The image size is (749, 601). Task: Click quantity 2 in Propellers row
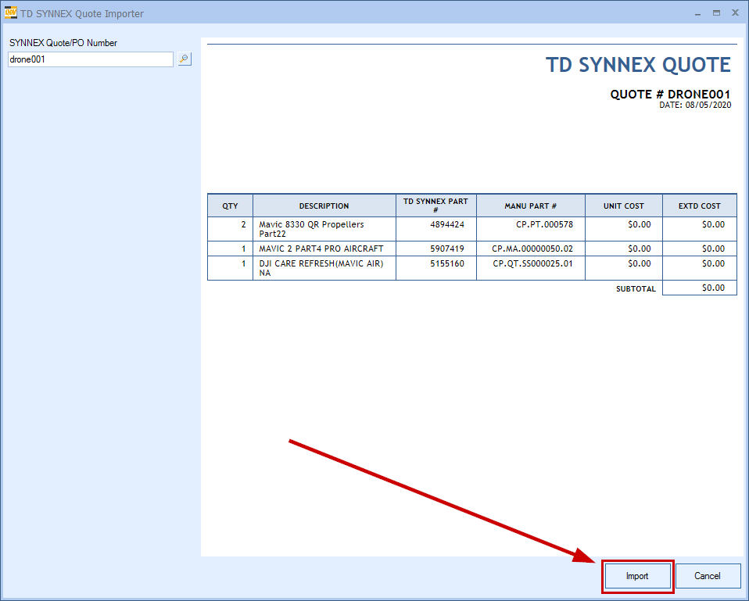click(244, 224)
